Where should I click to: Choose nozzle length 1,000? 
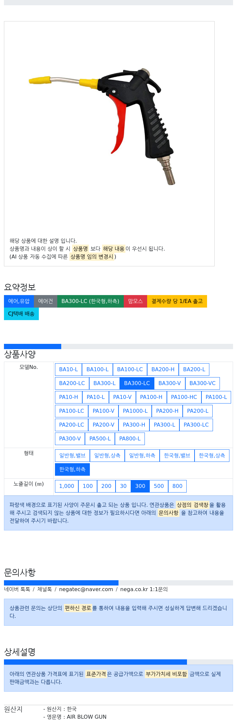[x=66, y=486]
